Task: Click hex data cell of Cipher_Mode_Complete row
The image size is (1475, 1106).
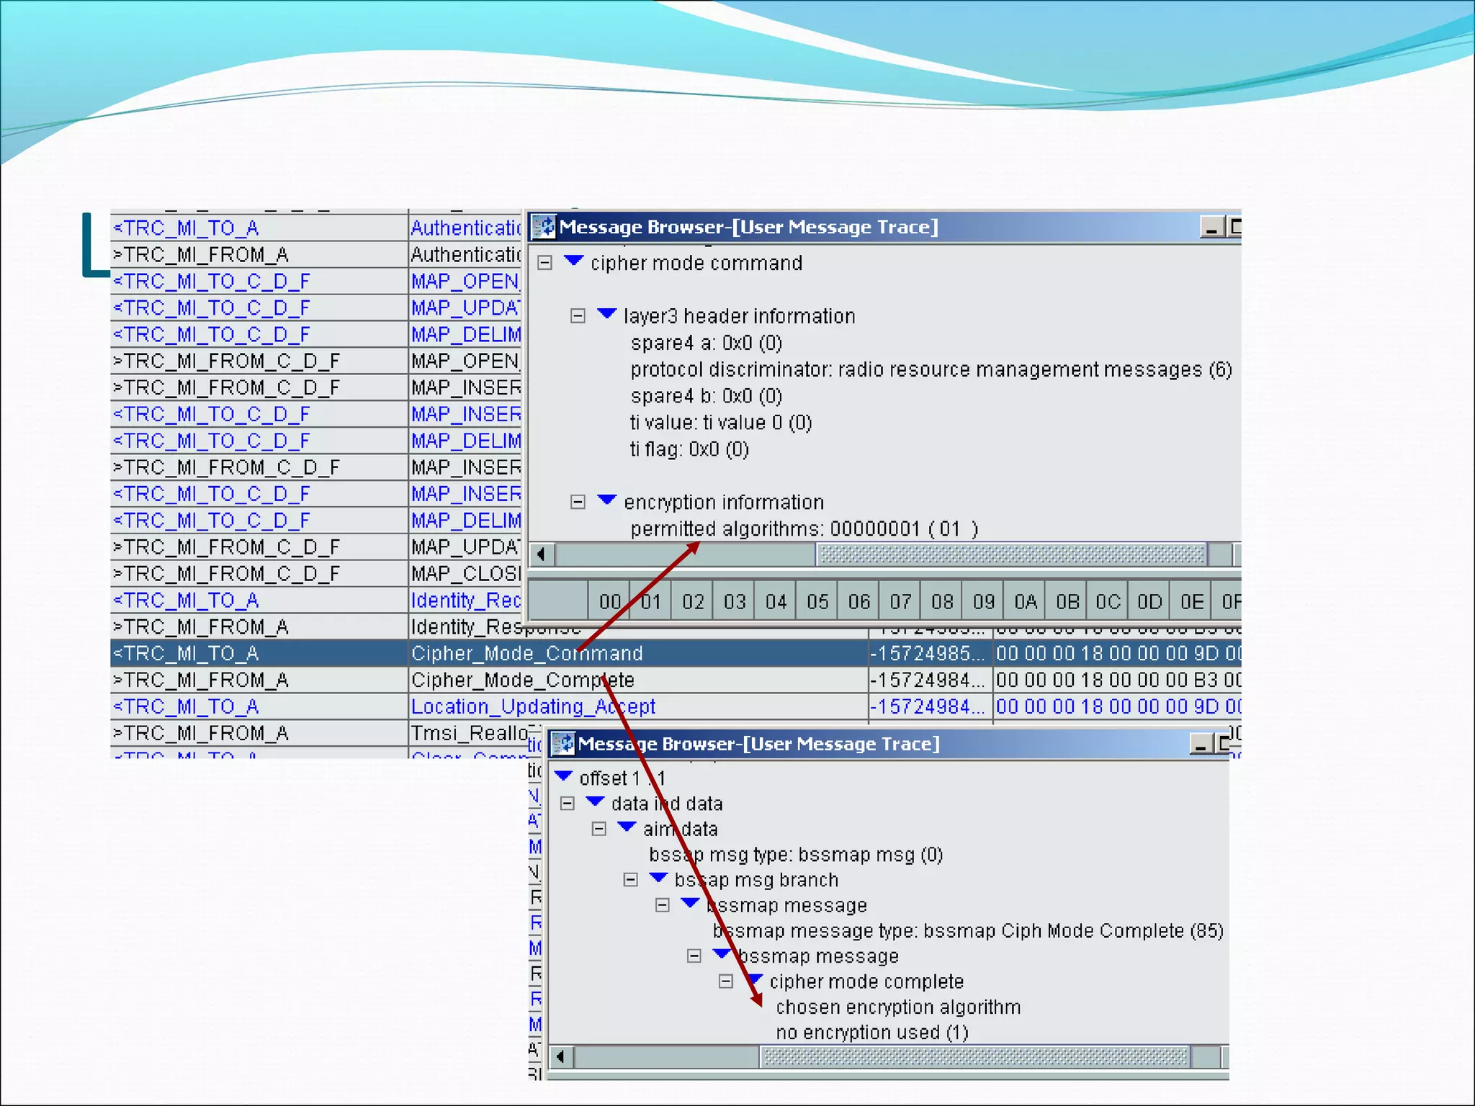Action: coord(1117,680)
